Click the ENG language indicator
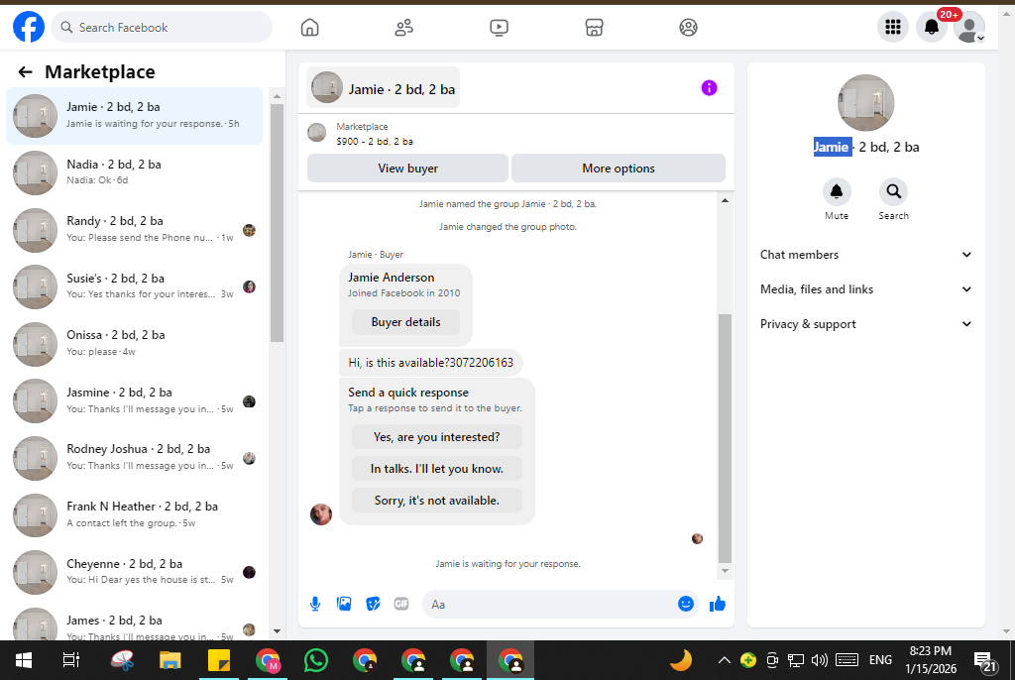Screen dimensions: 1015x680 coord(880,660)
